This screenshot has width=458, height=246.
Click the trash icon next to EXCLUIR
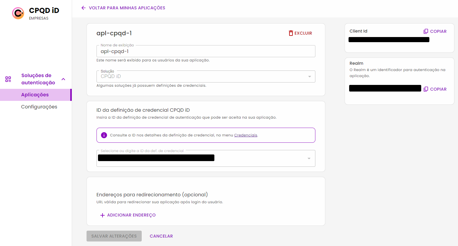pyautogui.click(x=291, y=33)
